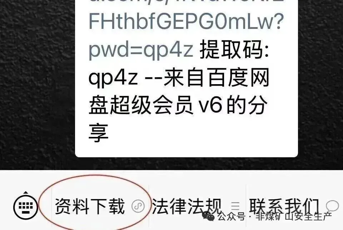
Task: Open the Baidu link ending FHthbfGEPG0mLw?
Action: 186,22
